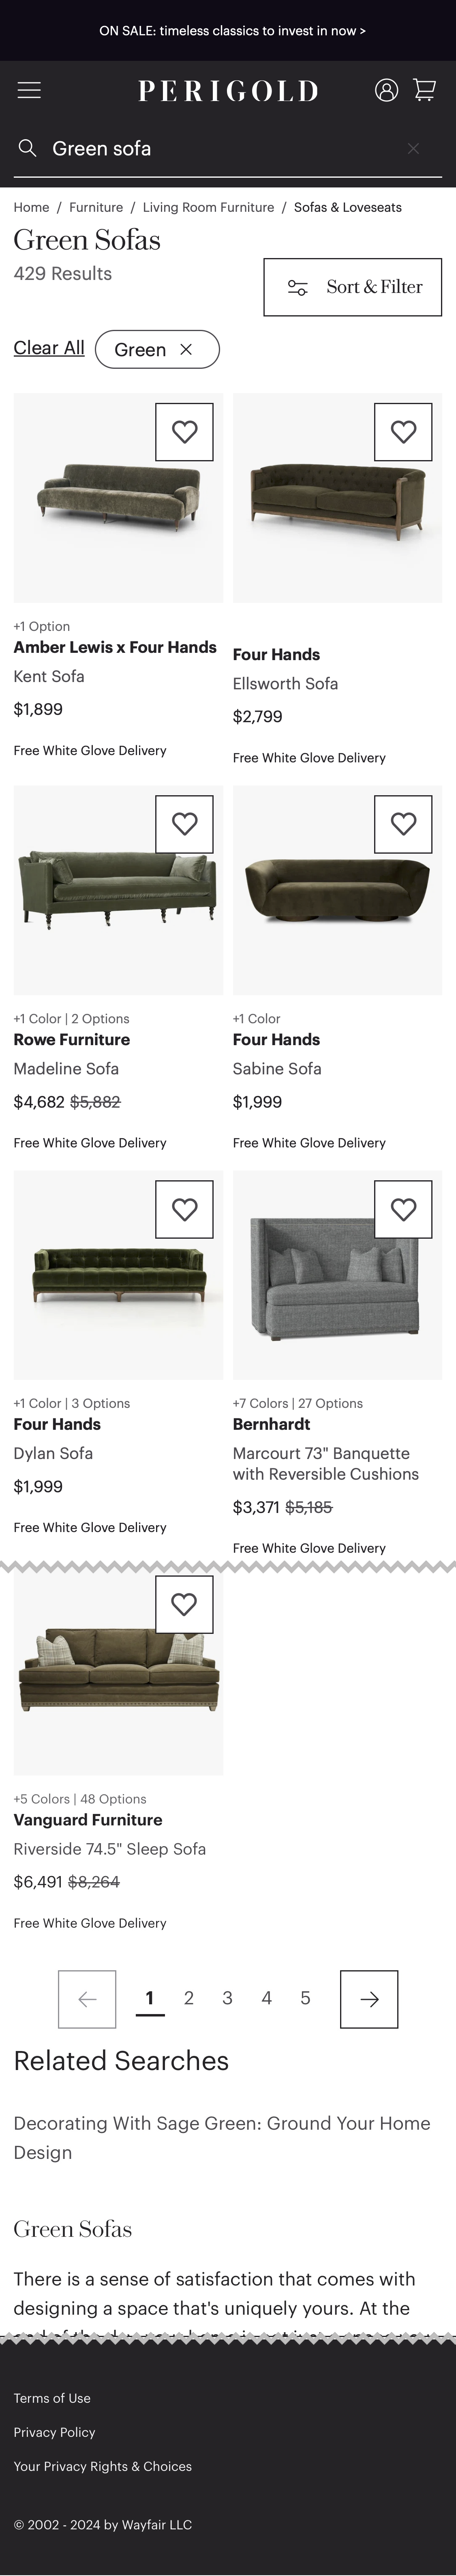Viewport: 456px width, 2576px height.
Task: Navigate to Living Room Furniture breadcrumb
Action: 208,207
